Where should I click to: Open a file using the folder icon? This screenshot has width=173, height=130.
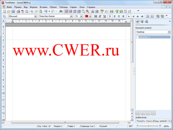click(x=9, y=11)
